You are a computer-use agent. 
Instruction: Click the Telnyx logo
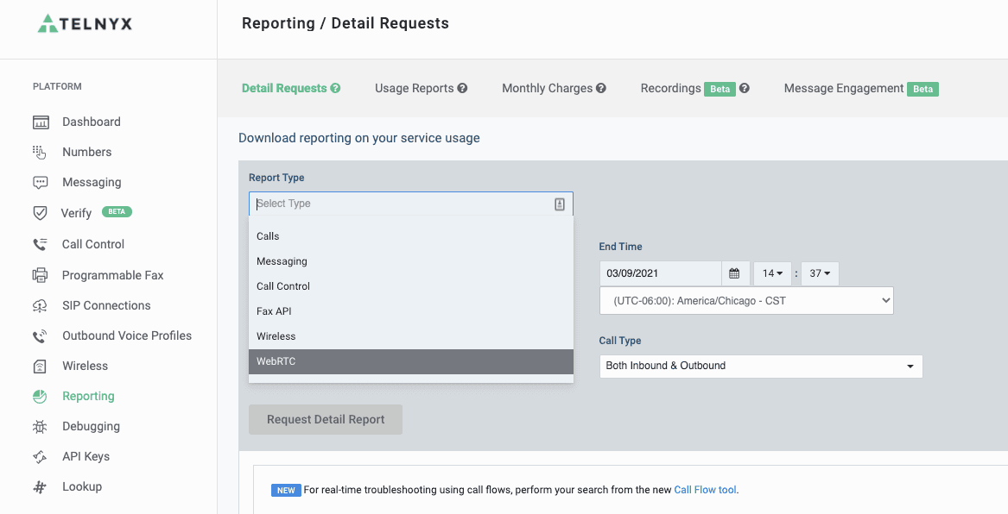click(85, 24)
